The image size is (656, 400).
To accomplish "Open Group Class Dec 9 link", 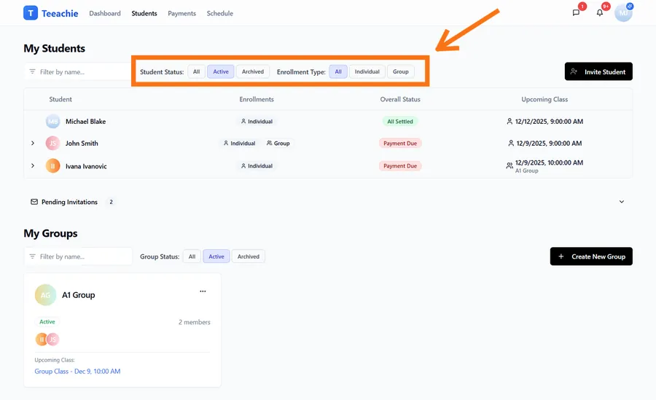I will tap(77, 372).
